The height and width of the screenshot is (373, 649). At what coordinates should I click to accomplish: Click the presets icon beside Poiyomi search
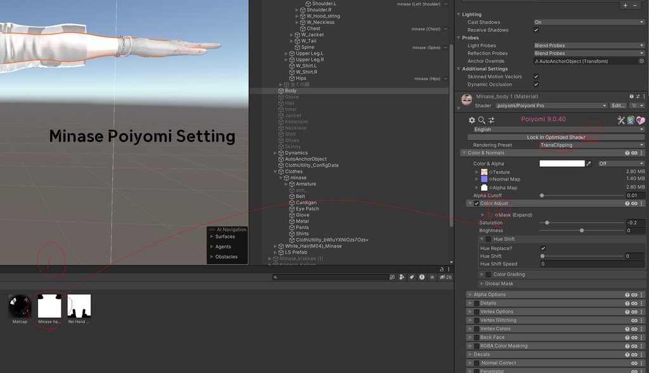492,120
